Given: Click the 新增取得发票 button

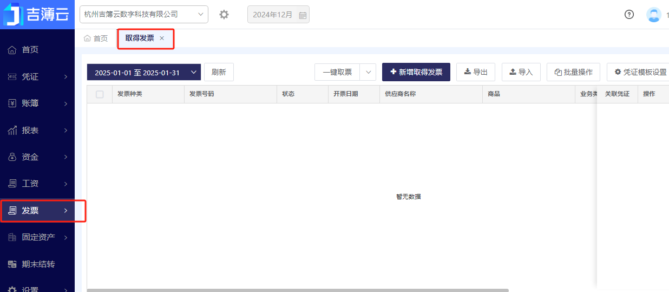Looking at the screenshot, I should [416, 72].
